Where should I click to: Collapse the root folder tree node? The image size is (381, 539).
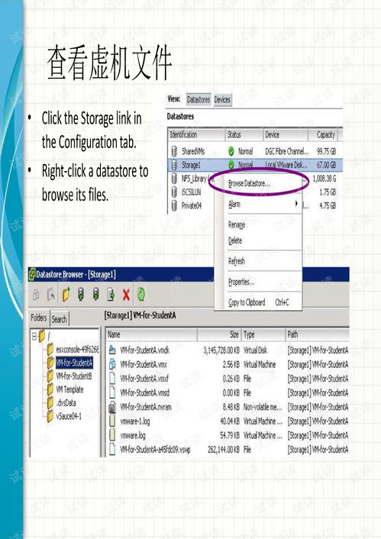pyautogui.click(x=34, y=336)
